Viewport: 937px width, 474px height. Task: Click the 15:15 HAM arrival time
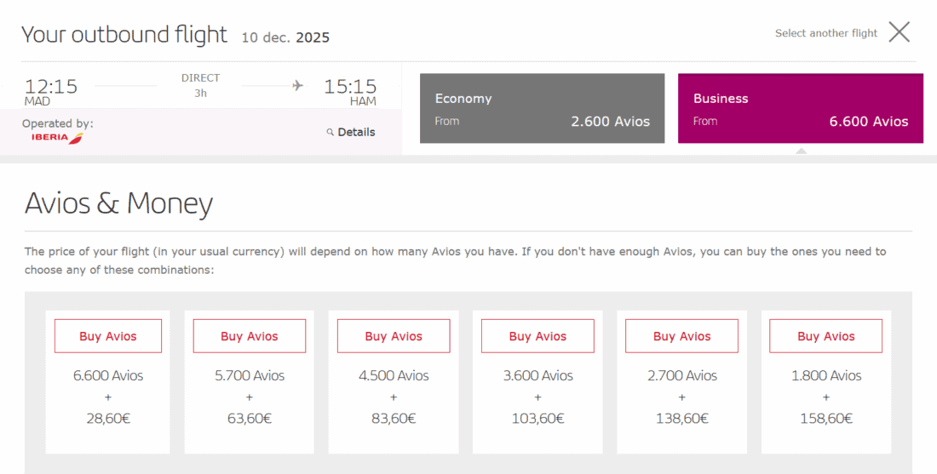pyautogui.click(x=349, y=87)
